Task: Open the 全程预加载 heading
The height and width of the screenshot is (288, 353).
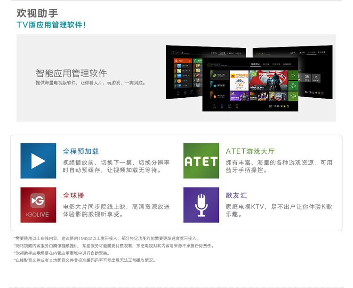Action: (x=81, y=151)
